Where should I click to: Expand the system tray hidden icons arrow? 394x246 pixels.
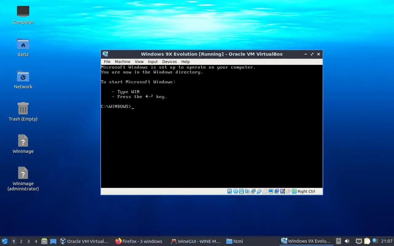pos(339,241)
